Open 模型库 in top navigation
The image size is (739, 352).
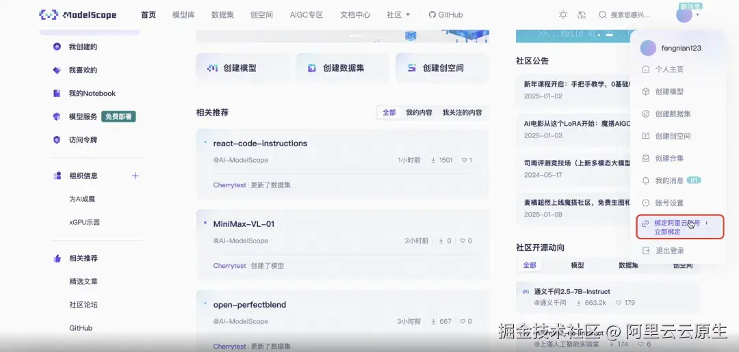(183, 14)
